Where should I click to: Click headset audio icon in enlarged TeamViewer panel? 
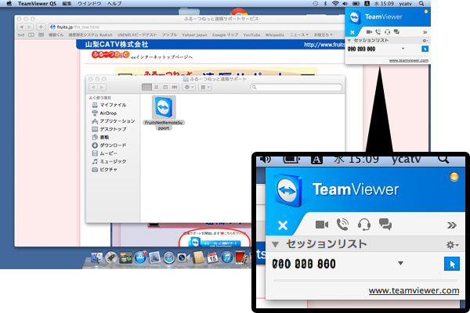[x=364, y=225]
